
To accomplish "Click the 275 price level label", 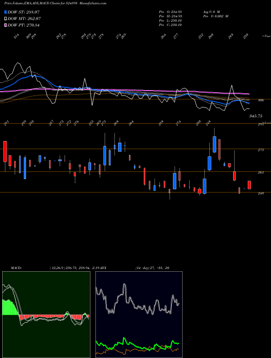I will coord(261,150).
